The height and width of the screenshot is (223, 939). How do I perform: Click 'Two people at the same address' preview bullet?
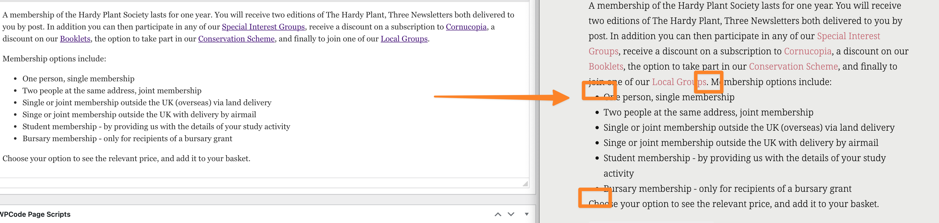click(x=708, y=112)
